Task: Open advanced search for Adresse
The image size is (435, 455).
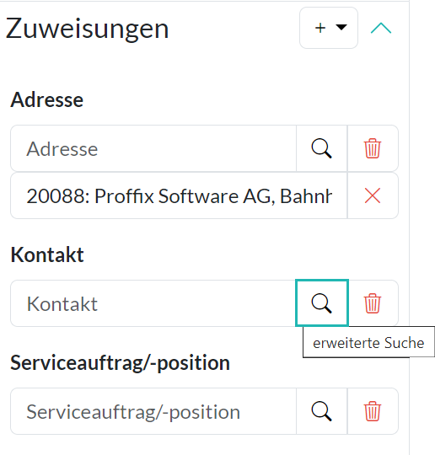Action: 322,148
